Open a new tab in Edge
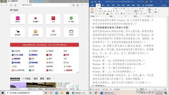The width and height of the screenshot is (169, 95). (x=31, y=1)
